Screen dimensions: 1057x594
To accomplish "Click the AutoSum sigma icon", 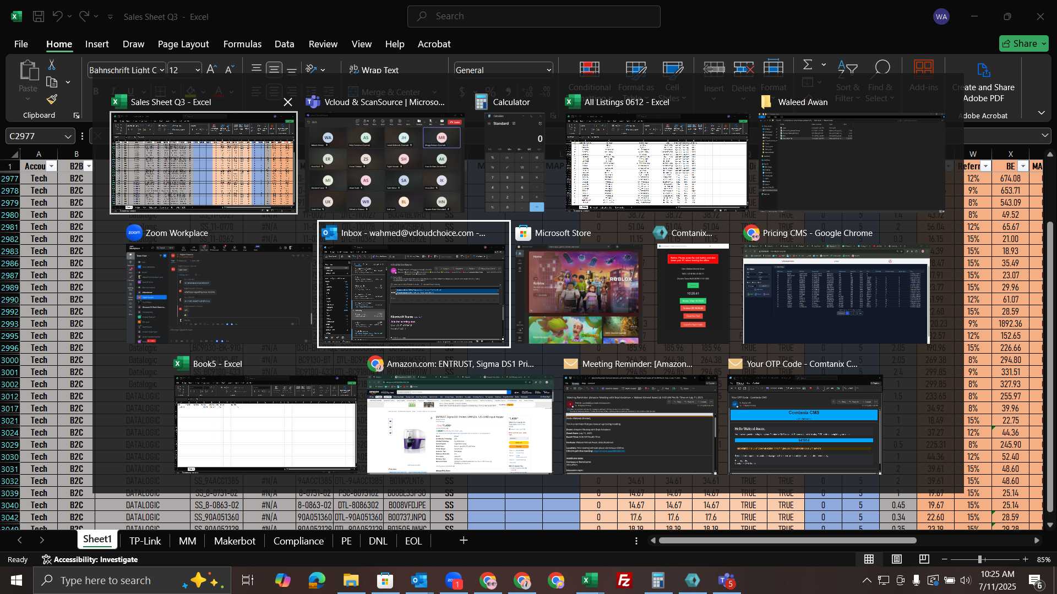I will 808,65.
